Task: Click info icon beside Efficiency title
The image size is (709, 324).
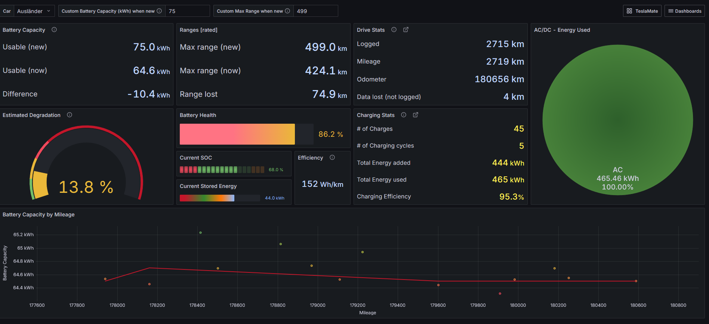Action: pos(332,158)
